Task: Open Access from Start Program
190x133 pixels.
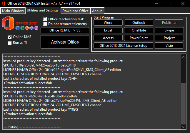Action: [x=108, y=38]
